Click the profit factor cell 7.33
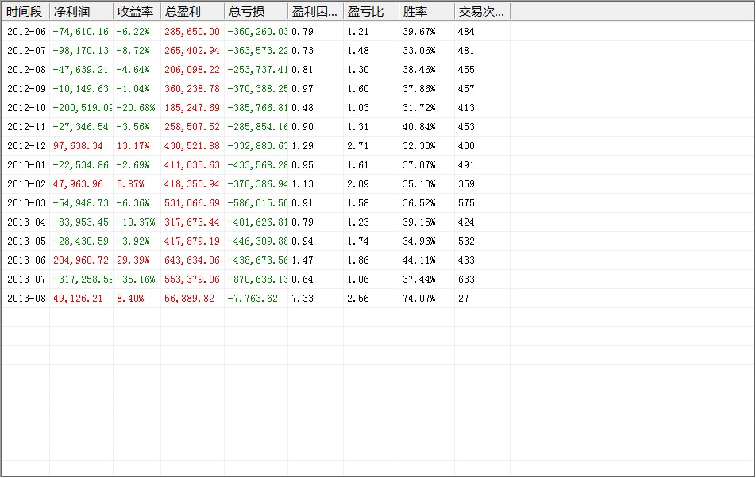This screenshot has height=478, width=756. click(303, 299)
